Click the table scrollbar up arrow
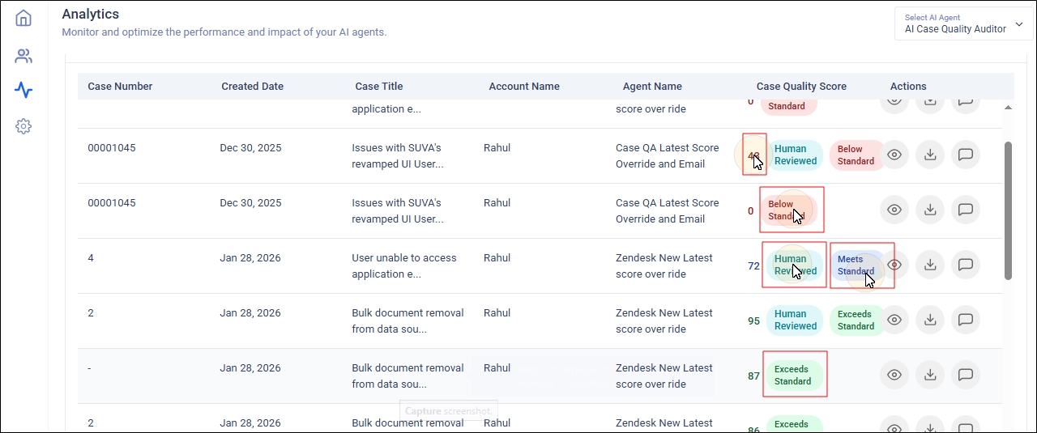 click(1008, 108)
